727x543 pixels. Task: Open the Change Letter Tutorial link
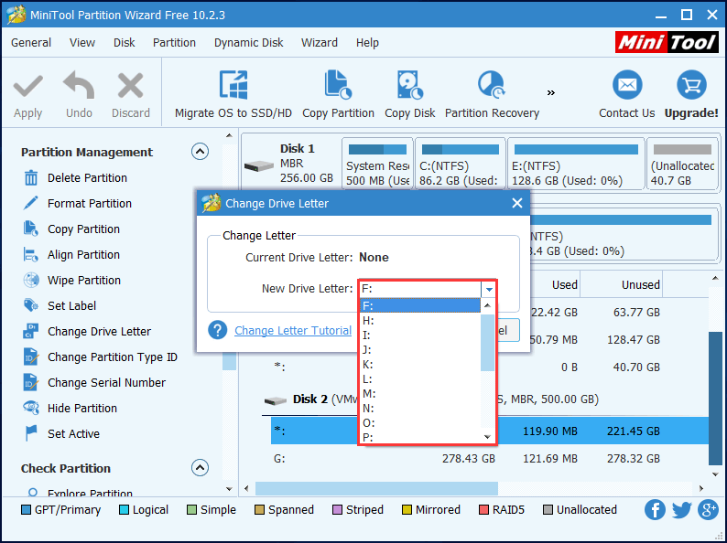[x=293, y=331]
